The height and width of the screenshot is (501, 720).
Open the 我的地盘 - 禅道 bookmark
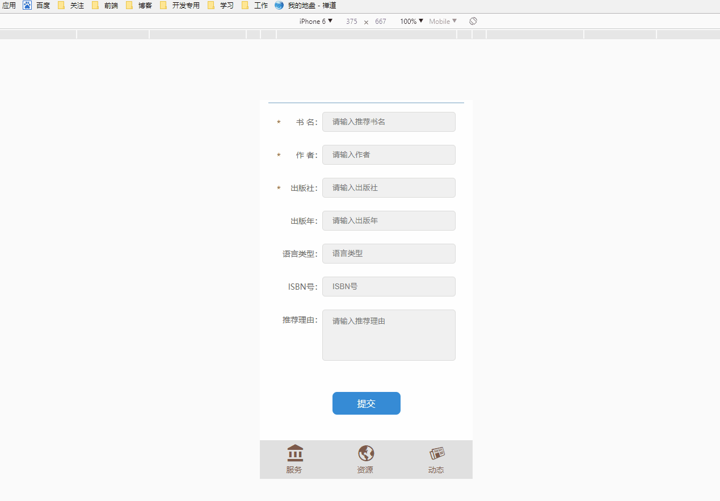click(305, 5)
